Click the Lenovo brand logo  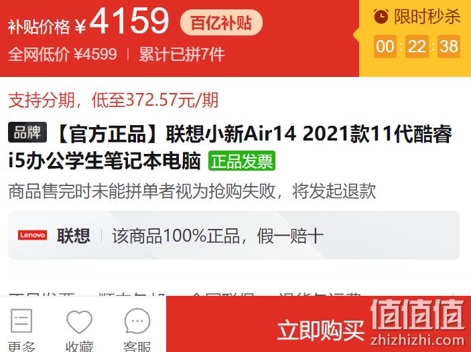(x=32, y=235)
